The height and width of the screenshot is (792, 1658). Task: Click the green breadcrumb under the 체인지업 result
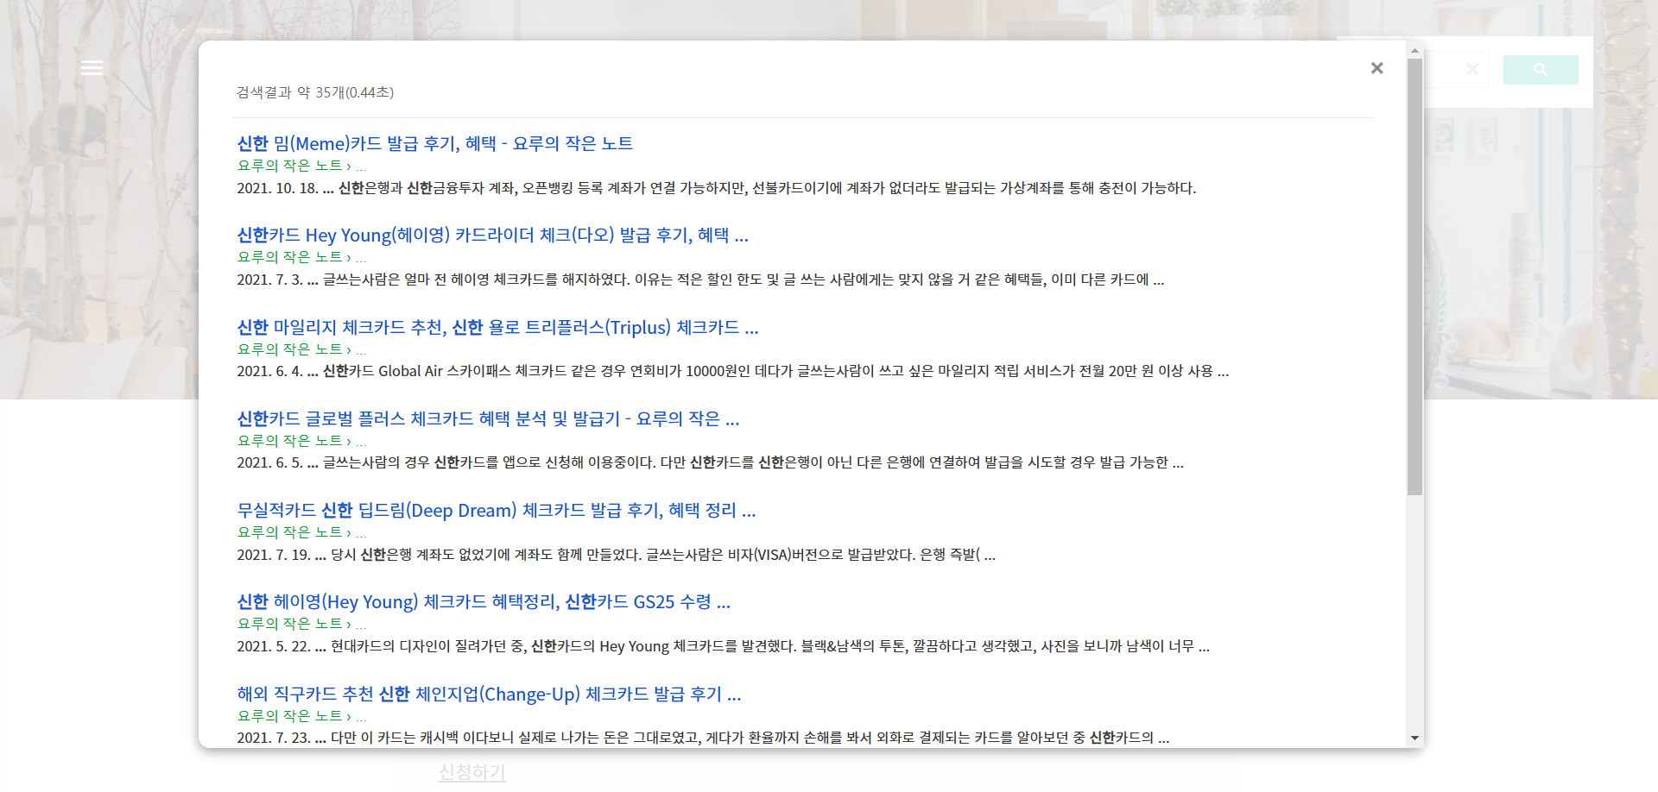coord(301,716)
